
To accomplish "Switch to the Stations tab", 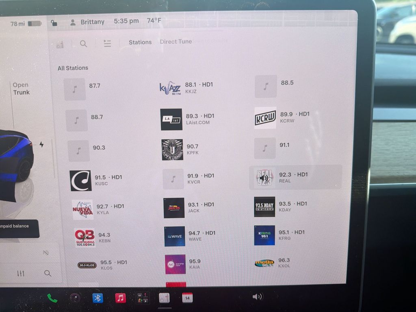I will (x=140, y=42).
